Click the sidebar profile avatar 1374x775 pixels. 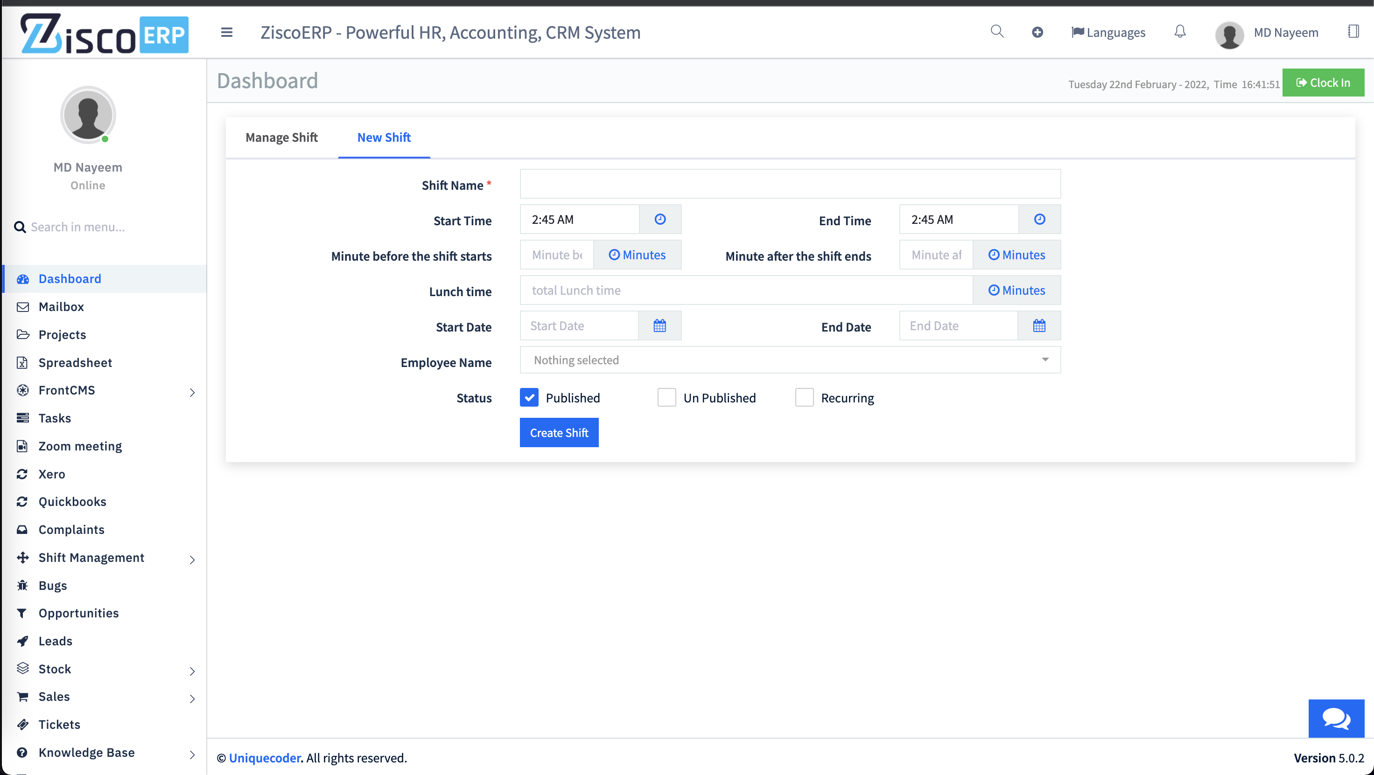87,115
